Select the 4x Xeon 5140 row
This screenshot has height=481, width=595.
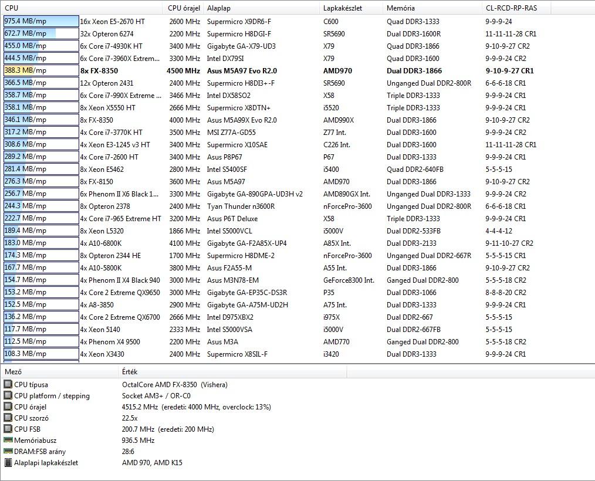(297, 330)
